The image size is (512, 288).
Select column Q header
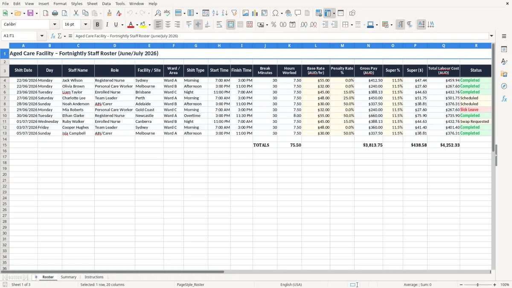pyautogui.click(x=444, y=45)
